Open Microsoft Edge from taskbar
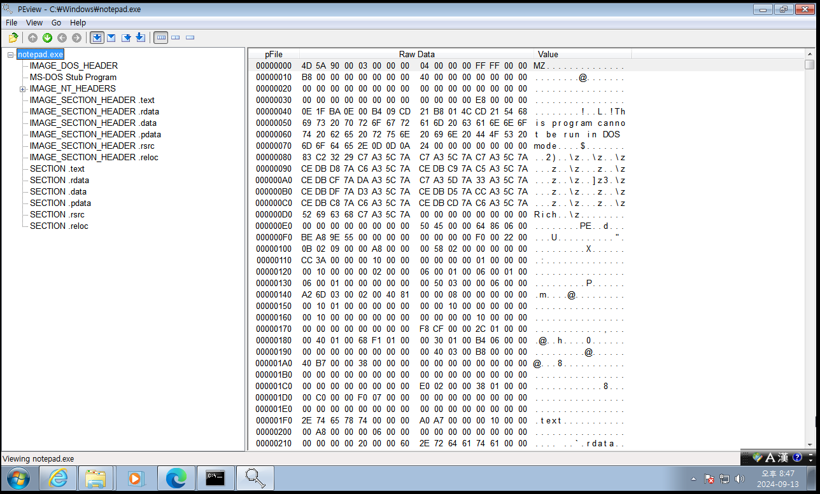 click(x=175, y=477)
